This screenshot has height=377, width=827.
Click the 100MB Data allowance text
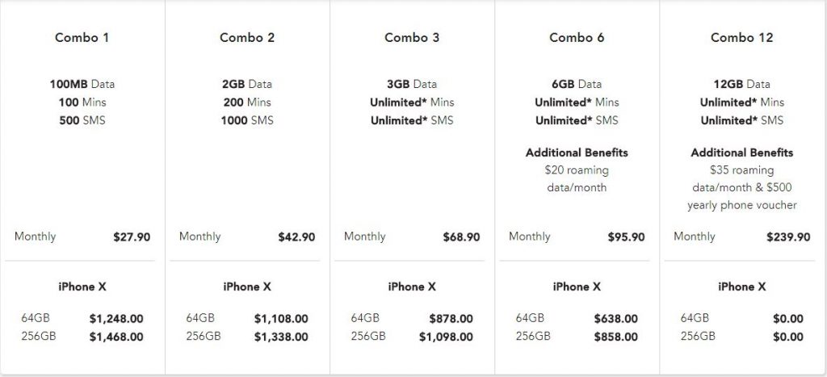[x=82, y=84]
